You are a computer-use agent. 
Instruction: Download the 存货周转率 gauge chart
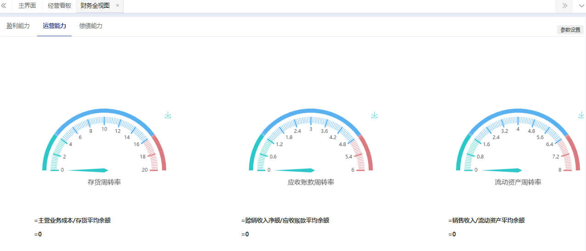click(x=168, y=115)
